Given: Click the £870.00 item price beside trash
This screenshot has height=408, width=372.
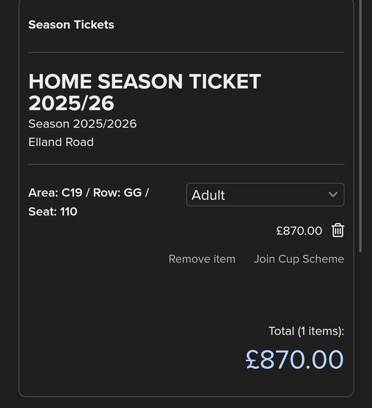Looking at the screenshot, I should coord(299,230).
